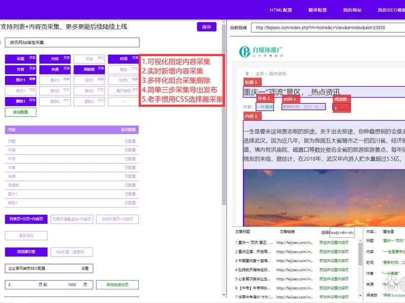Select the 来源 row in field table
Screen dimensions: 405x303
pyautogui.click(x=72, y=176)
